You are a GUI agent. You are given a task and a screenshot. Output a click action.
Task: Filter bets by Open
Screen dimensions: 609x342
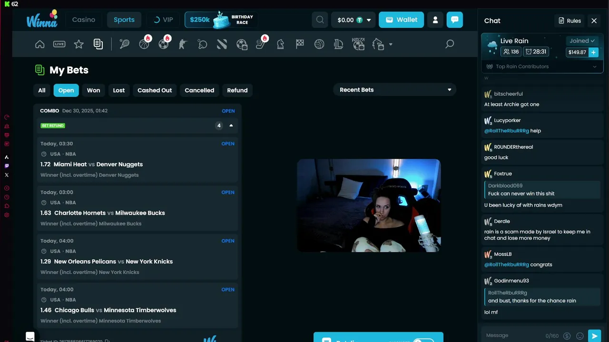(66, 90)
